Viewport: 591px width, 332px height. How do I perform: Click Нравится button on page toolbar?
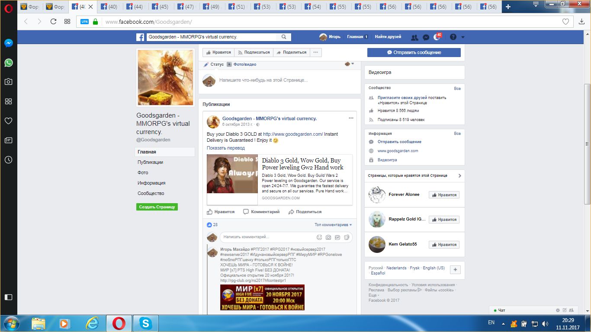218,52
